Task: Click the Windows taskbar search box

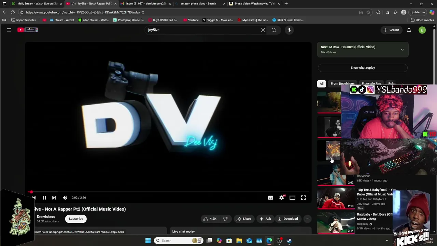Action: coord(178,241)
